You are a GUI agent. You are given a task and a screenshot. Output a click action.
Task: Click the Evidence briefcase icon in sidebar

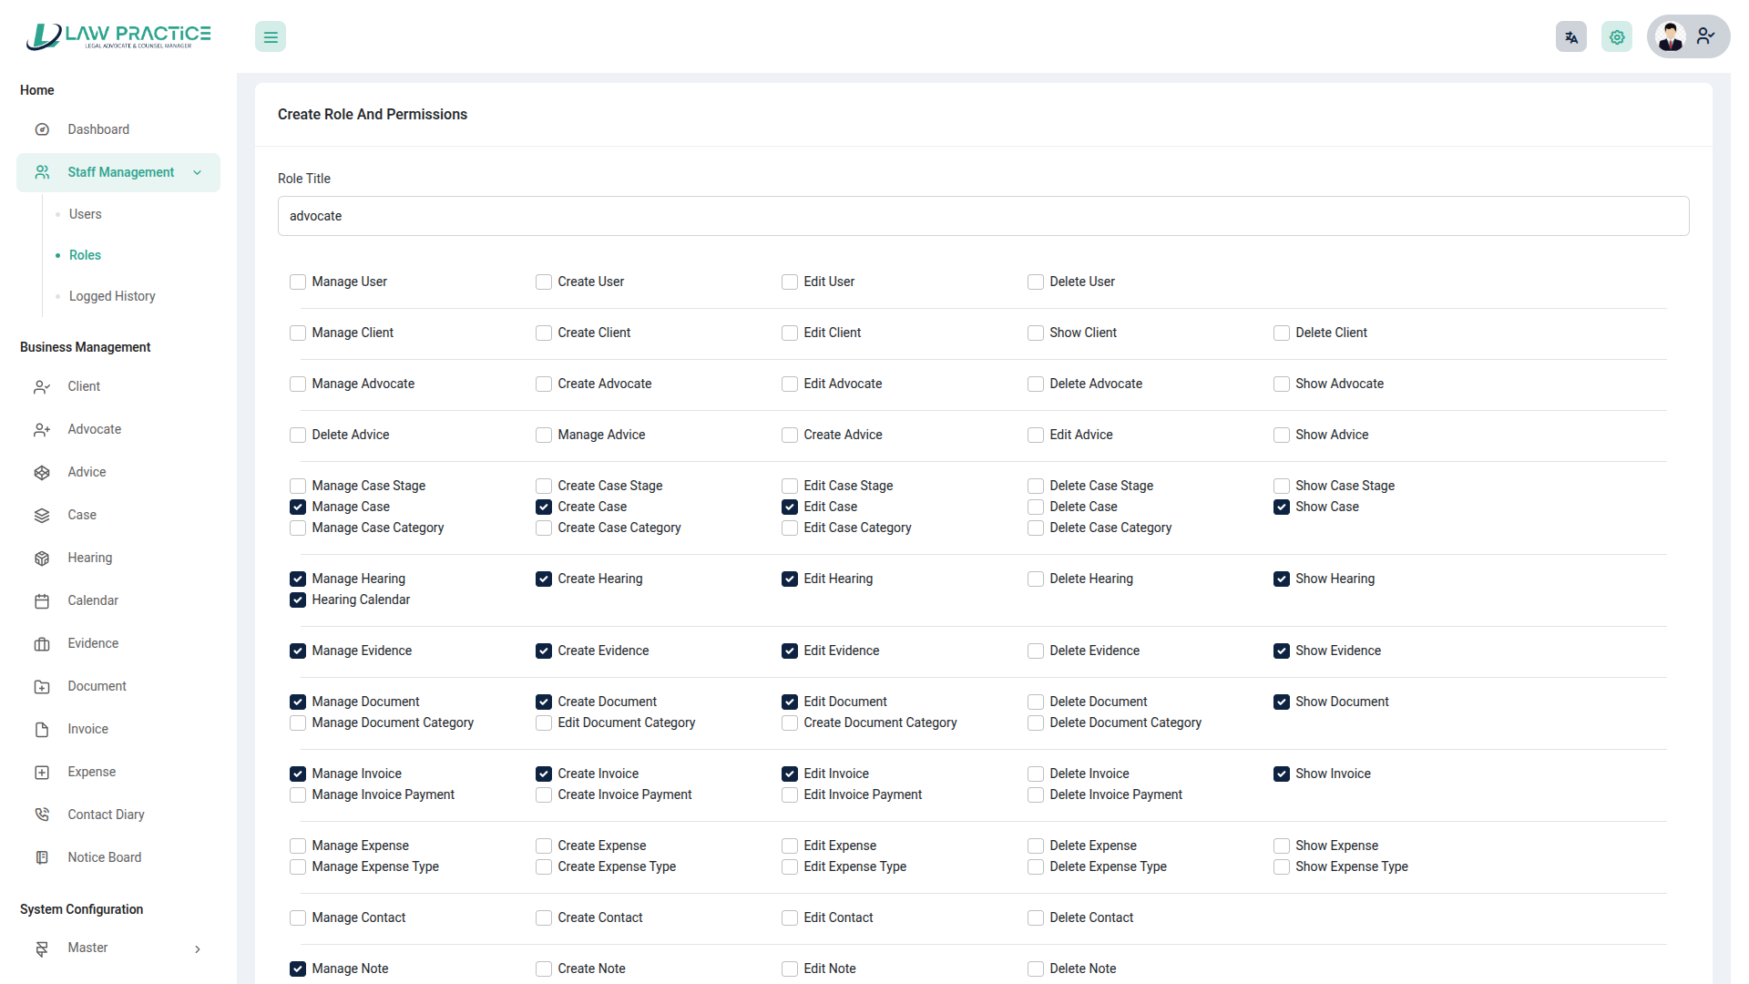[42, 644]
